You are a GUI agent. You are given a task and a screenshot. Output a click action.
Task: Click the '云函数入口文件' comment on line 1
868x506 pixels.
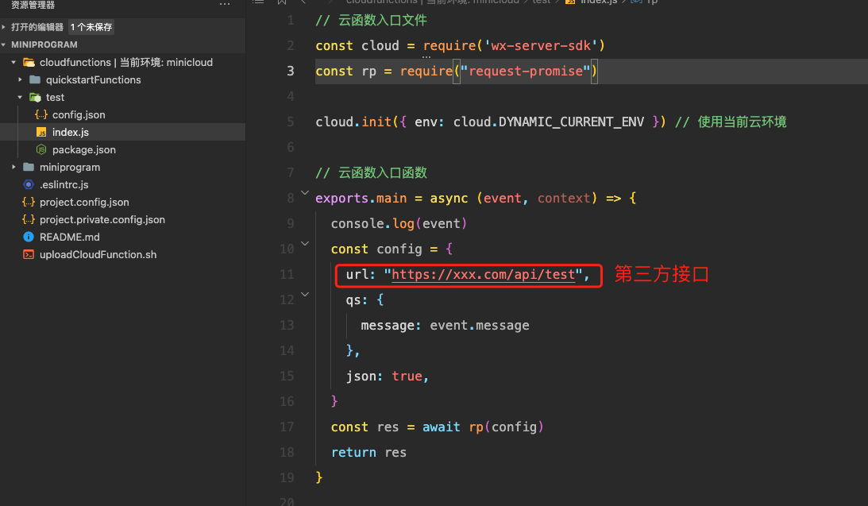pyautogui.click(x=383, y=21)
